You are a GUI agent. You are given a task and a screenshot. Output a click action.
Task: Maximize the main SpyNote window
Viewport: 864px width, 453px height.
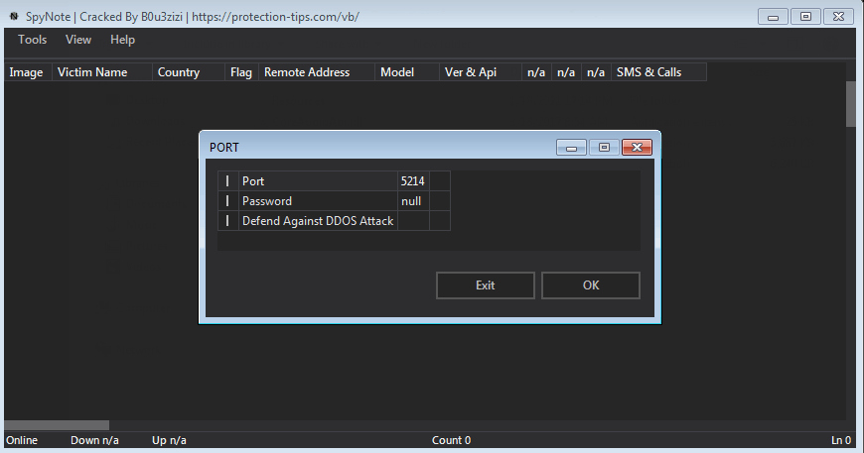click(x=805, y=17)
